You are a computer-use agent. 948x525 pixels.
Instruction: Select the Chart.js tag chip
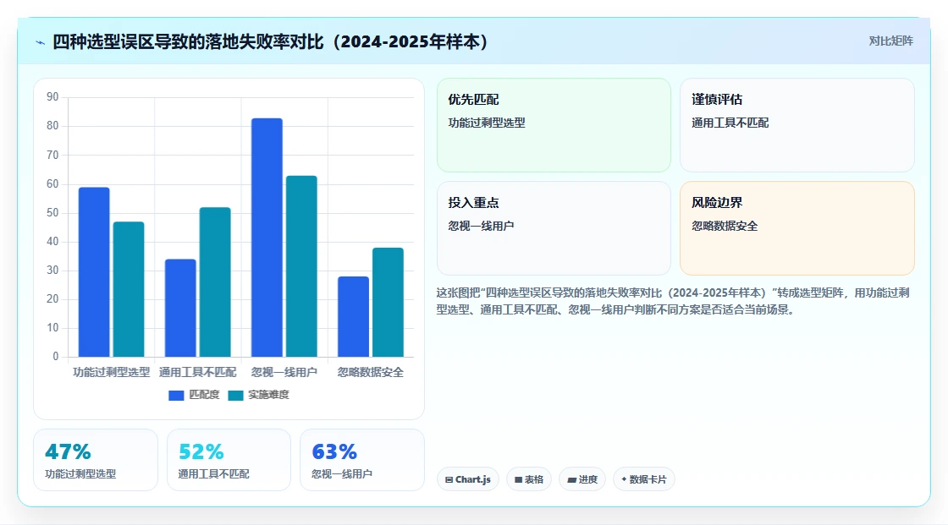468,479
